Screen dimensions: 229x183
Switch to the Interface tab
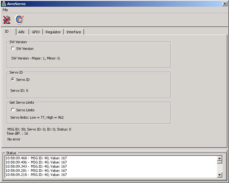[74, 32]
